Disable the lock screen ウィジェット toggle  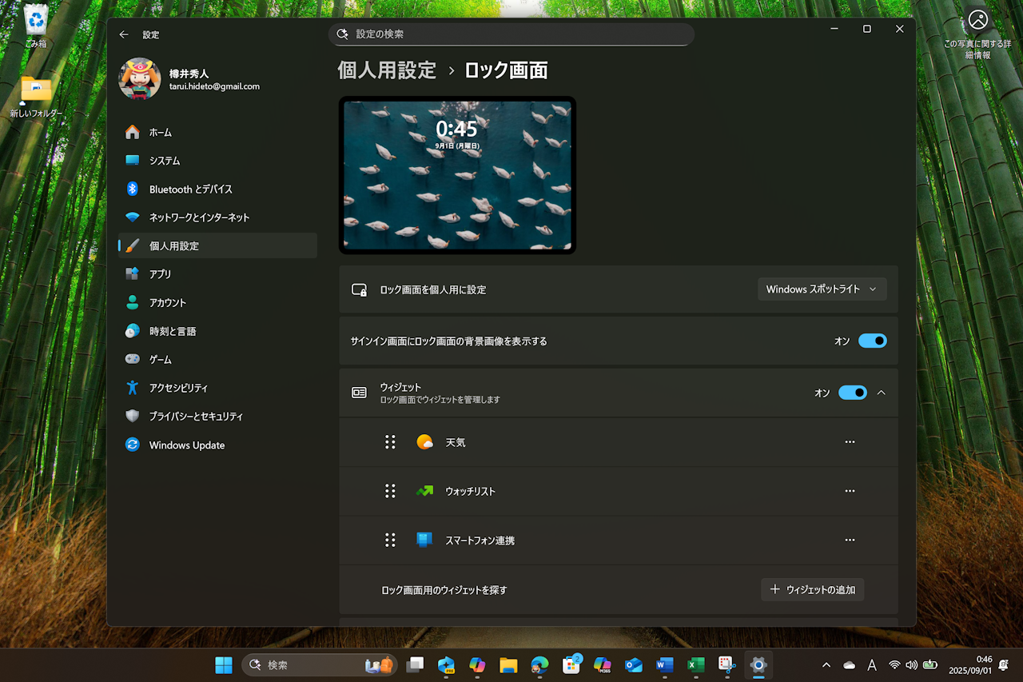click(x=853, y=392)
